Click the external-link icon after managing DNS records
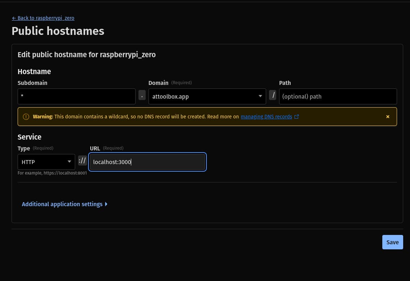This screenshot has height=281, width=410. (x=297, y=117)
